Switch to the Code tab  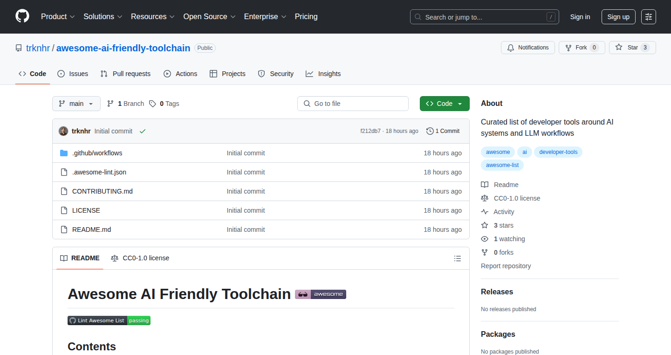[x=33, y=74]
